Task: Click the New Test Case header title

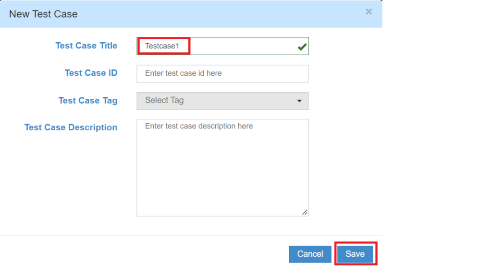Action: click(43, 14)
